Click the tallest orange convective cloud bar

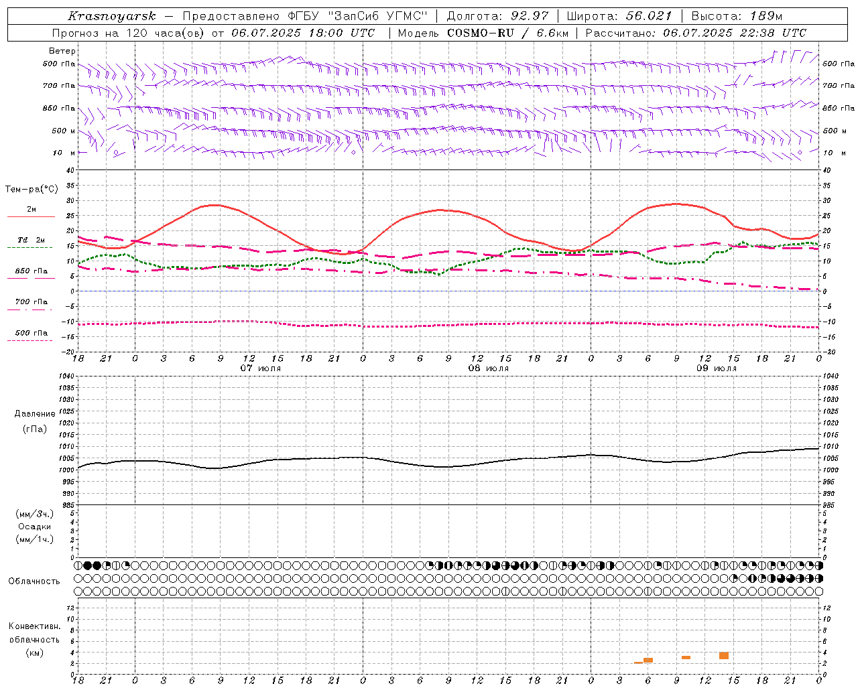coord(724,656)
